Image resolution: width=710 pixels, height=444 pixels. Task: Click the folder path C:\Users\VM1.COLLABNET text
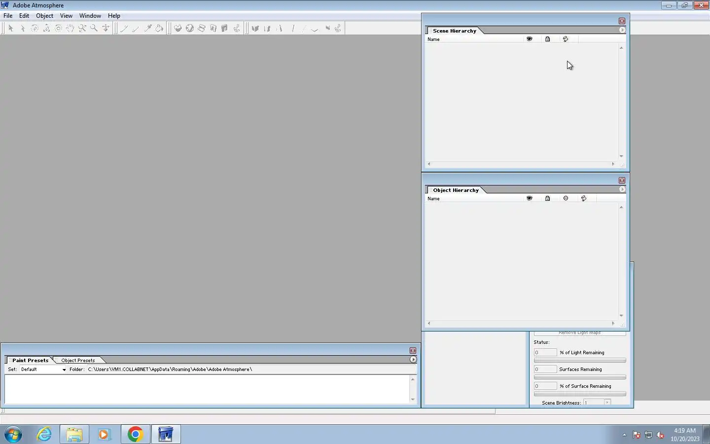pos(170,370)
